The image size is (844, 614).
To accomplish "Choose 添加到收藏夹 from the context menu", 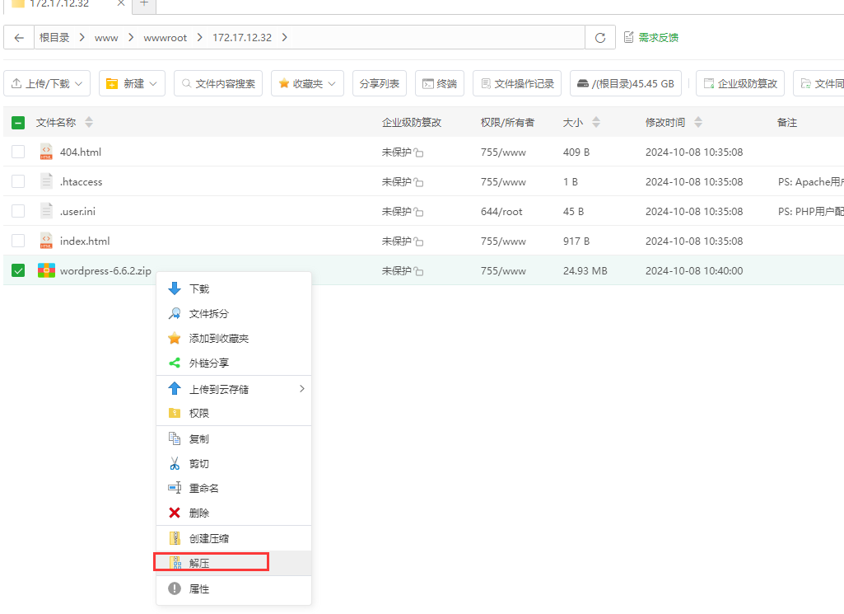I will click(x=234, y=338).
